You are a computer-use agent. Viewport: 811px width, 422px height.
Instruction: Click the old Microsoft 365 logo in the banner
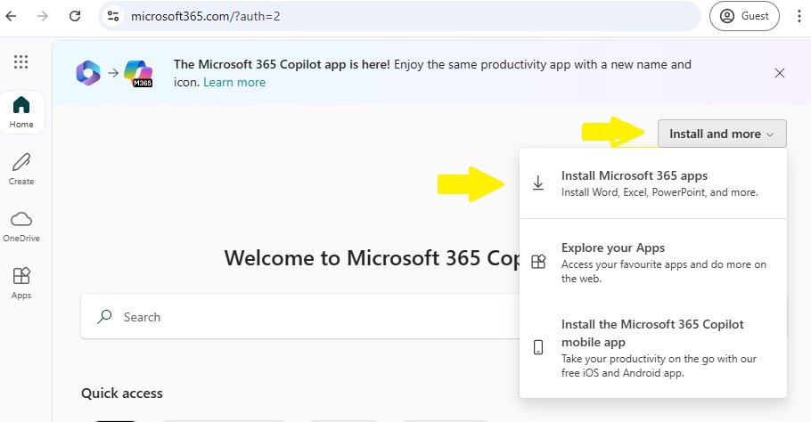coord(88,73)
